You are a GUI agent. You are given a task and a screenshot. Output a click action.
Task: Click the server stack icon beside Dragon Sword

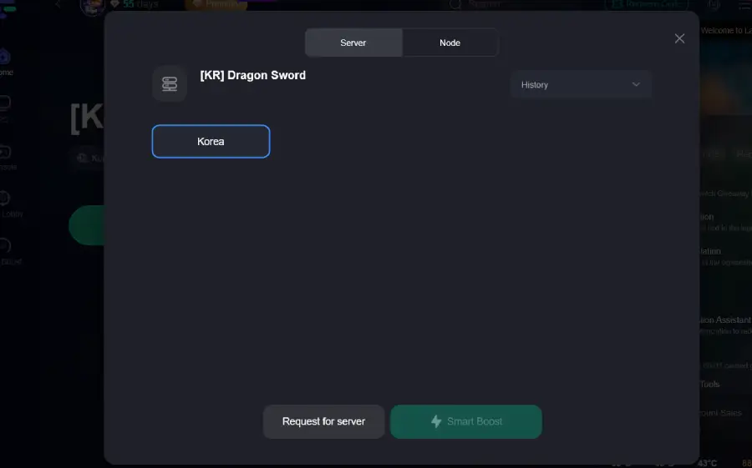(x=170, y=84)
